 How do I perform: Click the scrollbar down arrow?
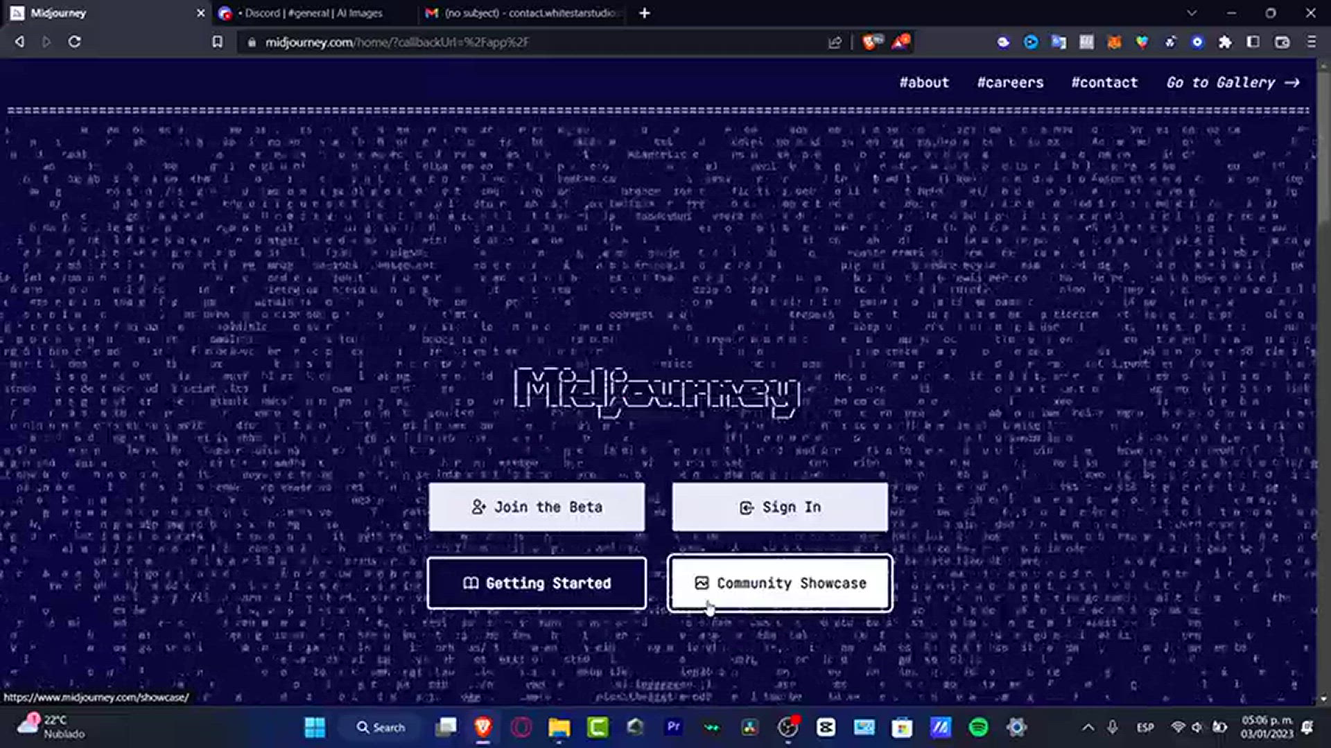(1323, 699)
